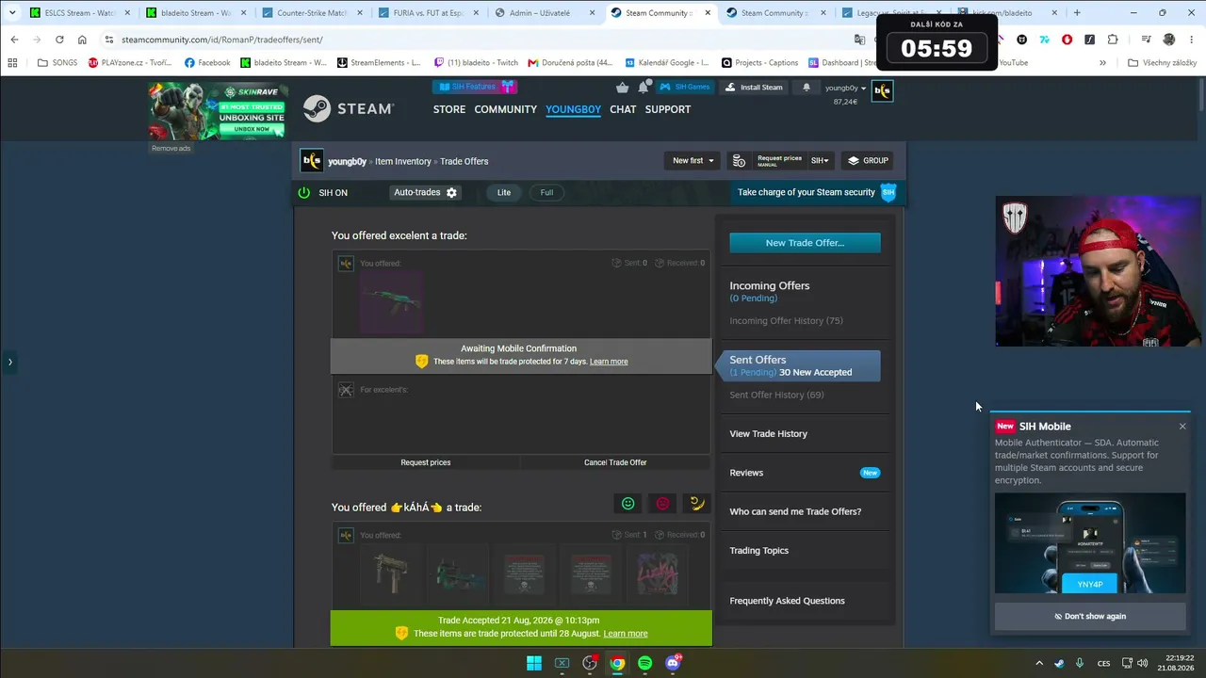Click the green AK rifle item thumbnail
1206x678 pixels.
391,302
